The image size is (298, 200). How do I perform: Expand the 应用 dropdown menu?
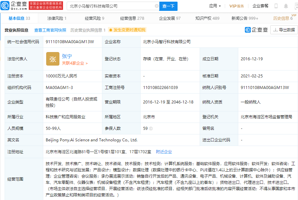[x=215, y=6]
